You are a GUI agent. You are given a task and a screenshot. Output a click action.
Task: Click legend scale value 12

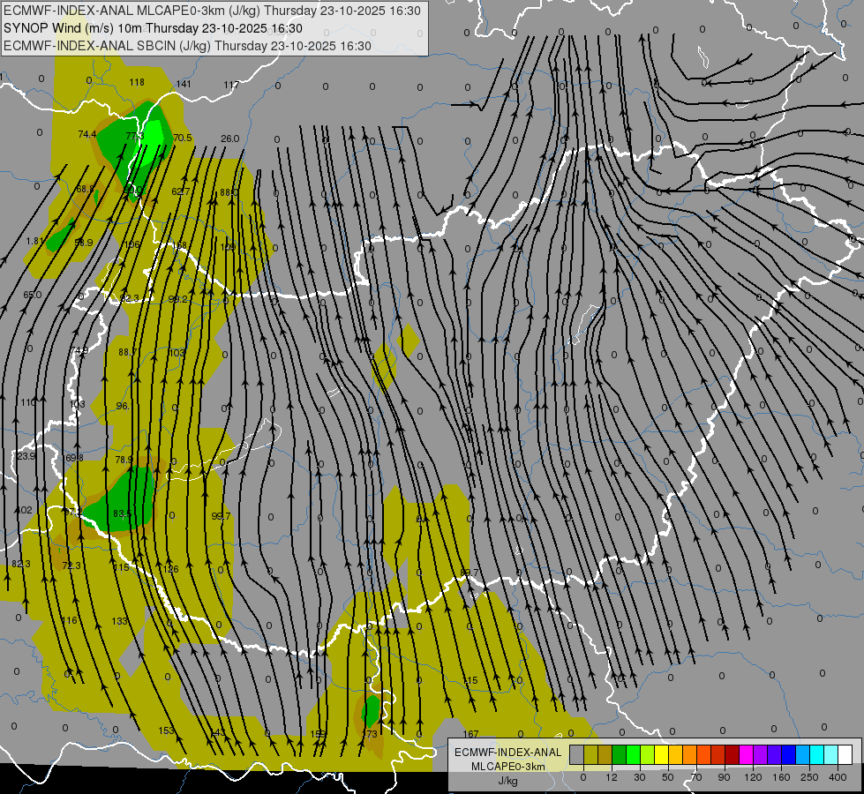[612, 777]
